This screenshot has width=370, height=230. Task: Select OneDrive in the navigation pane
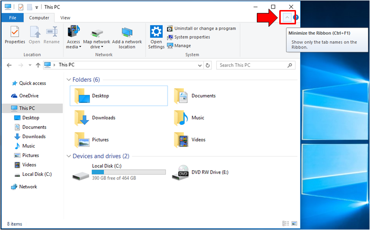[x=29, y=96]
